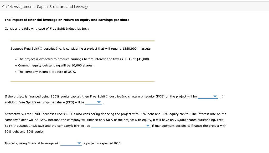Click the $350,000 assets statement
The height and width of the screenshot is (153, 269).
click(x=80, y=49)
